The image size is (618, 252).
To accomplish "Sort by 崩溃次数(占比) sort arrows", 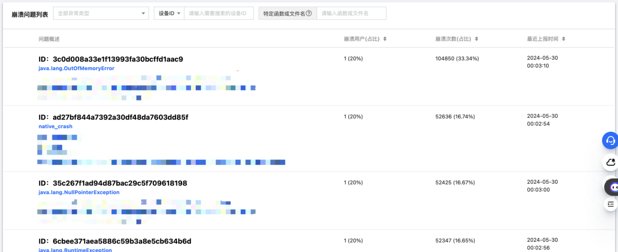I will pyautogui.click(x=476, y=39).
